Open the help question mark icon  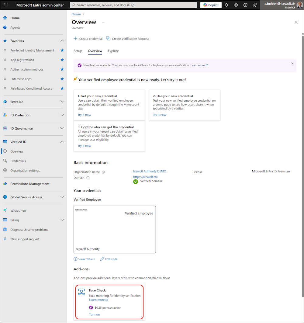245,5
